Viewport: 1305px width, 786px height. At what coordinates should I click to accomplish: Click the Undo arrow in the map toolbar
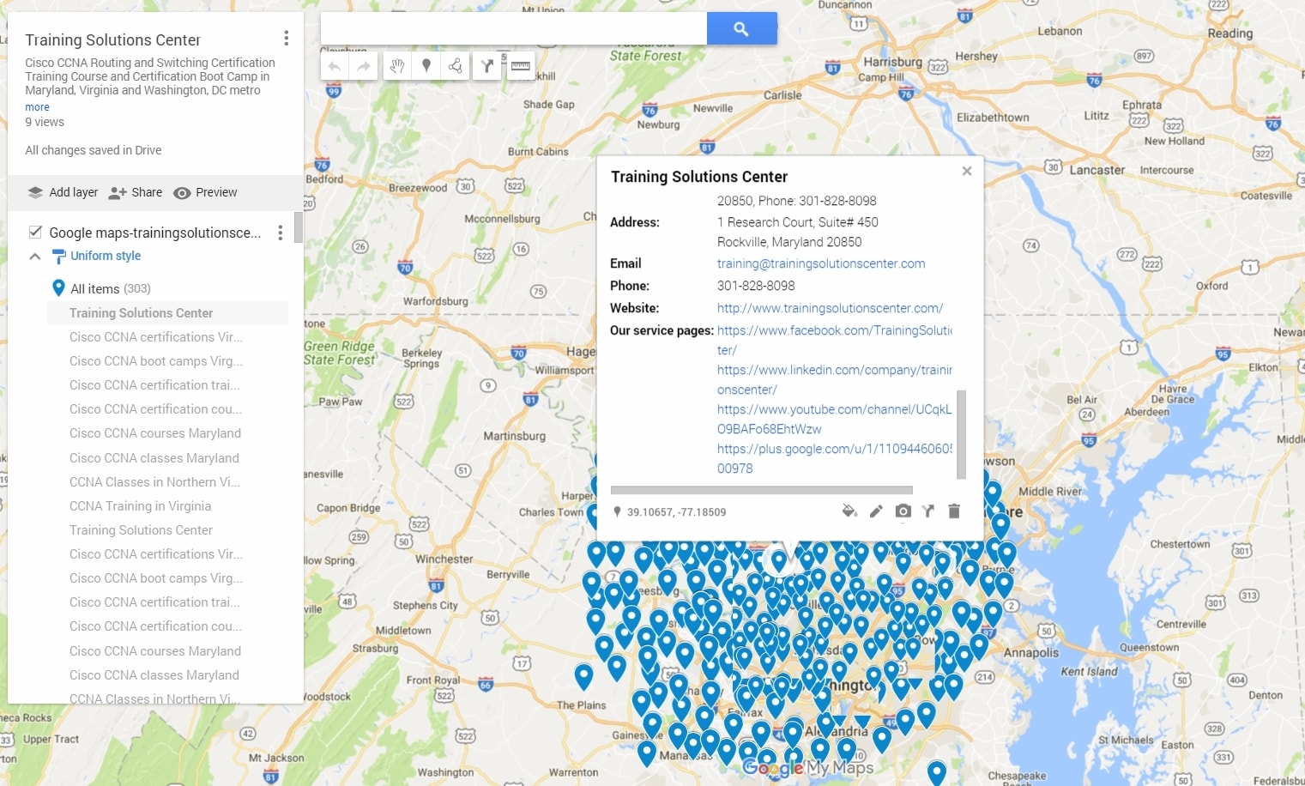pyautogui.click(x=335, y=66)
